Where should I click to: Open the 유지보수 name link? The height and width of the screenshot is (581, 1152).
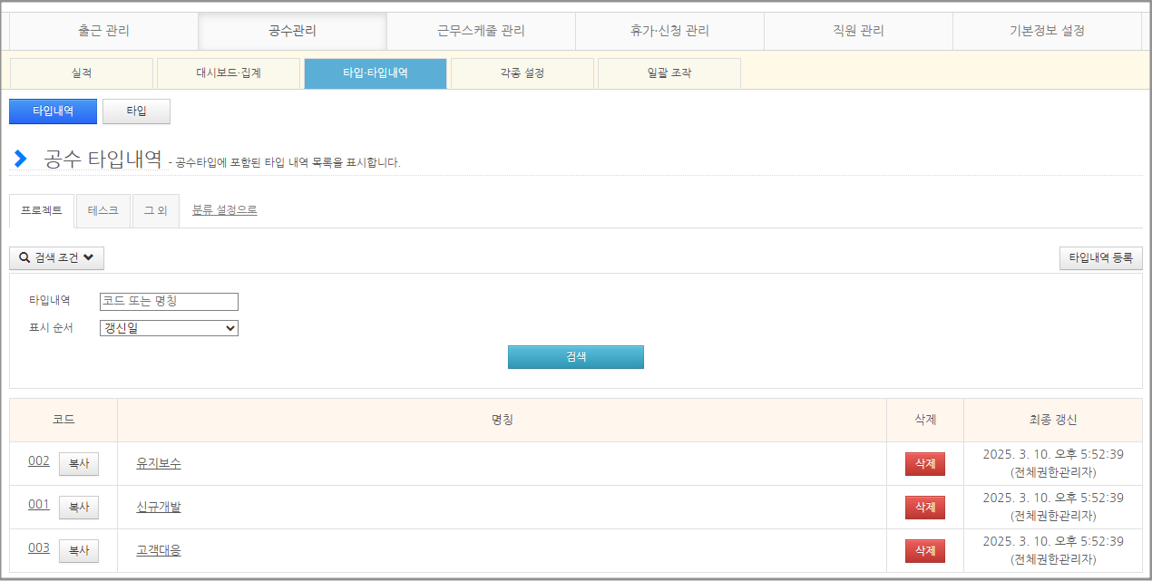[159, 463]
